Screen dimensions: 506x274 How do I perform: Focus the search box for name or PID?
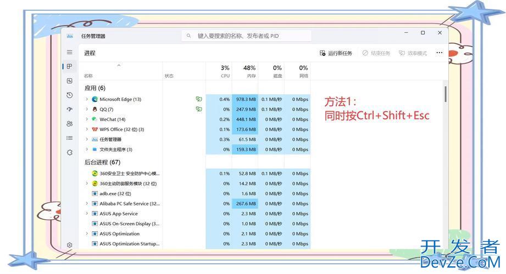click(247, 36)
